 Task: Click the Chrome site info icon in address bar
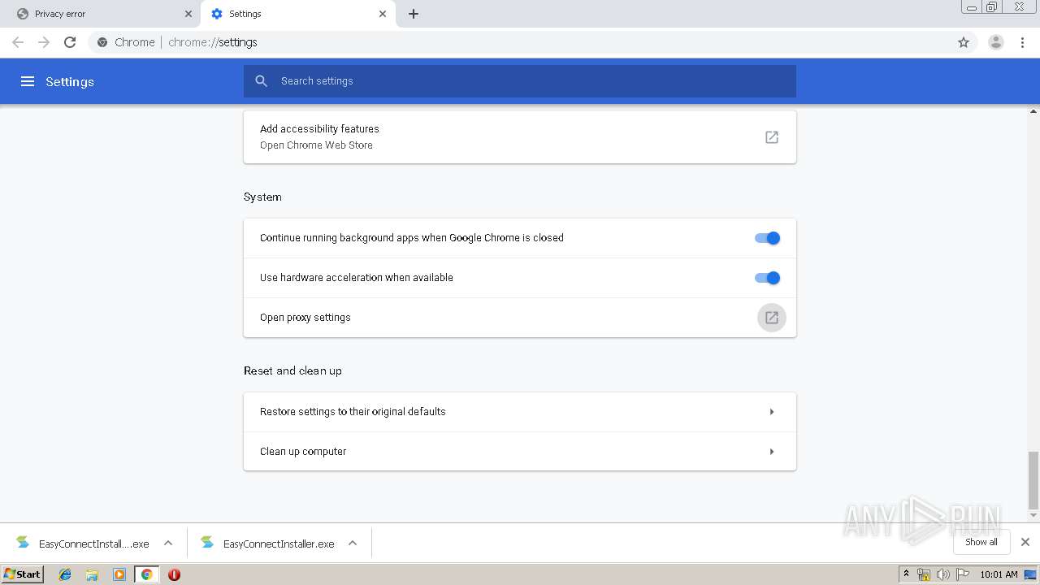click(102, 42)
